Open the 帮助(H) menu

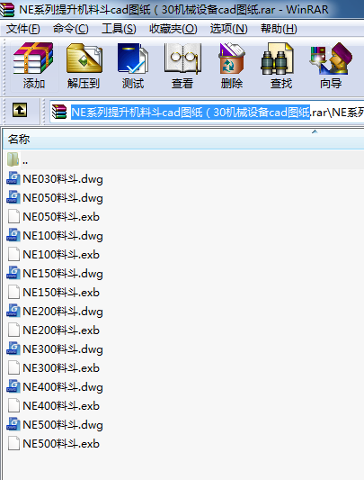(x=279, y=29)
